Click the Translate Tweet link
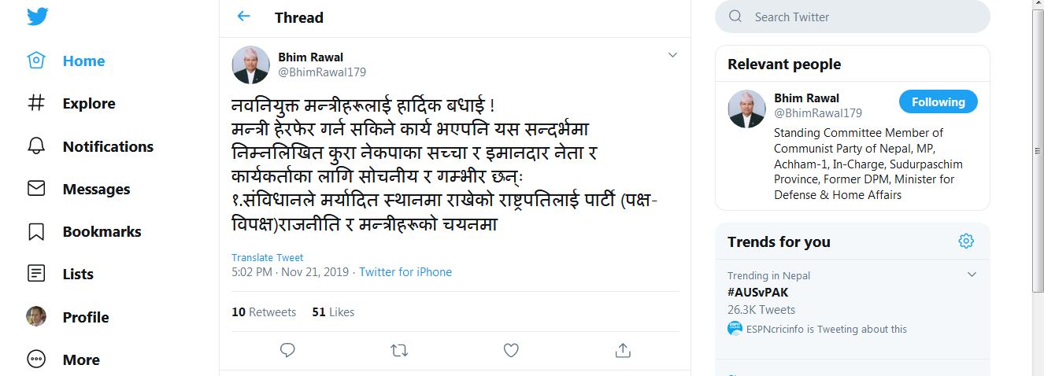Viewport: 1044px width, 376px height. coord(267,258)
